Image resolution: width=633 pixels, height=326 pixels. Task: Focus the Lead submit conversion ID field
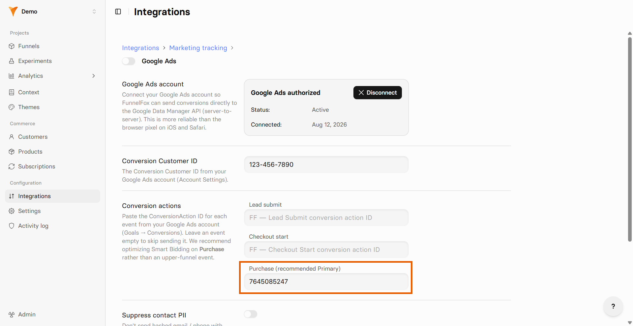pos(326,218)
